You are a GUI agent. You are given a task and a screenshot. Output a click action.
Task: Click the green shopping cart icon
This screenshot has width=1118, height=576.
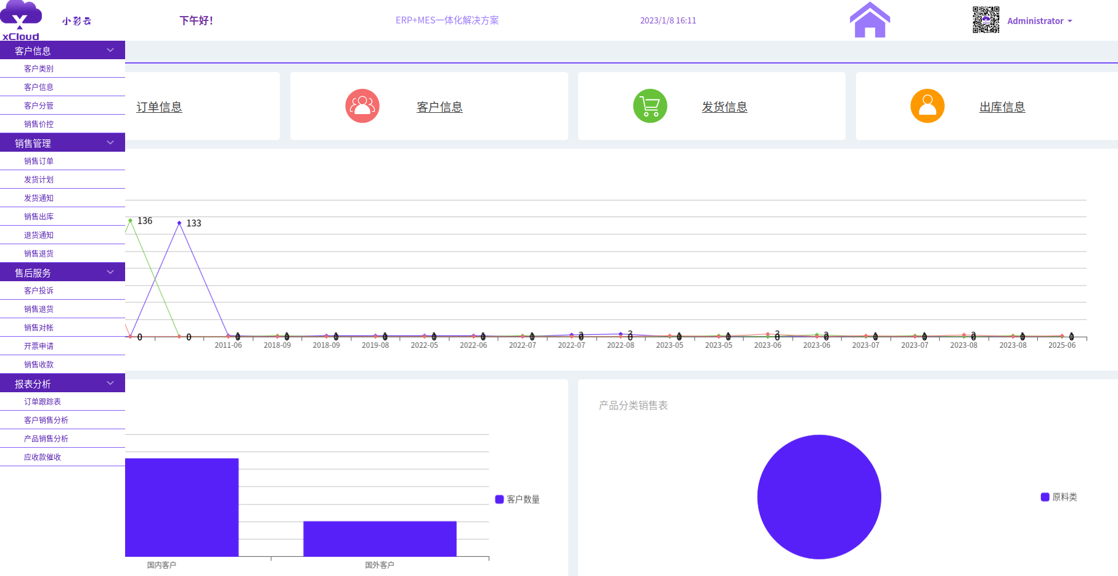click(x=650, y=106)
